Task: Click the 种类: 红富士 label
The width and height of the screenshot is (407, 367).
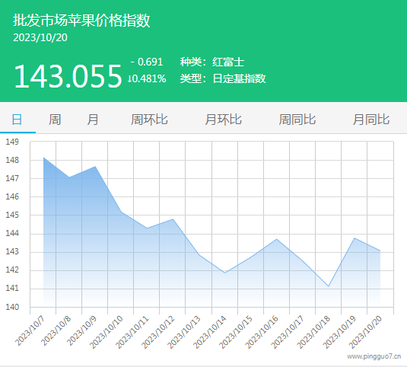Action: 212,62
